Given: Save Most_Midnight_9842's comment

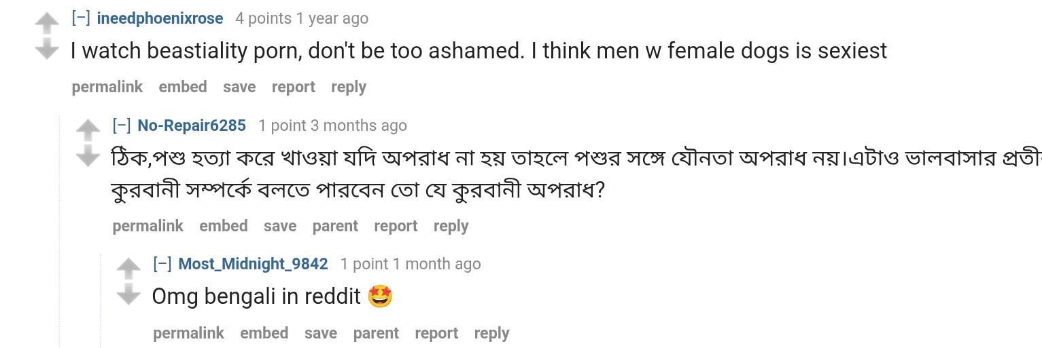Looking at the screenshot, I should [x=321, y=333].
